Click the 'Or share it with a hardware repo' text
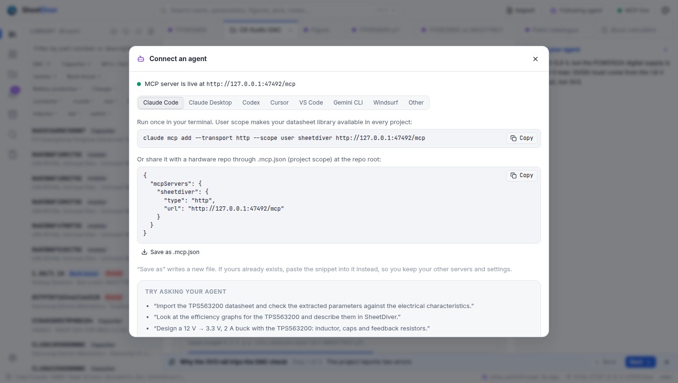Image resolution: width=678 pixels, height=383 pixels. (259, 160)
